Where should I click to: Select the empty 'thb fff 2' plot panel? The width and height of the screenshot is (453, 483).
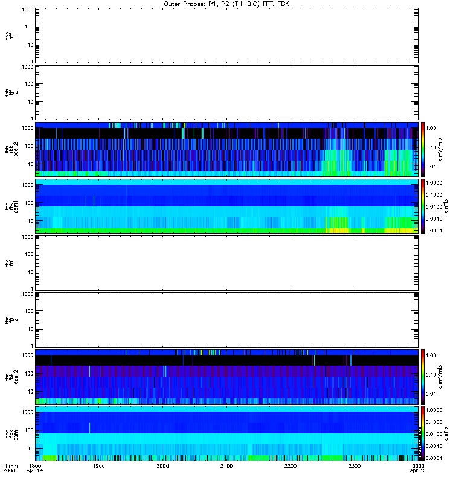pos(226,92)
